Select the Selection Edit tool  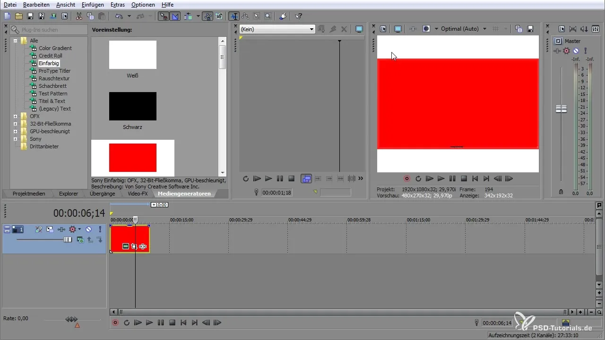click(257, 16)
